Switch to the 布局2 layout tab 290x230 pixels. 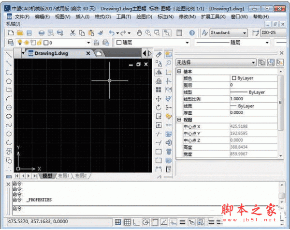point(81,176)
